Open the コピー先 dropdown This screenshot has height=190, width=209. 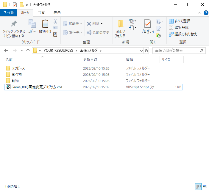[x=73, y=32]
